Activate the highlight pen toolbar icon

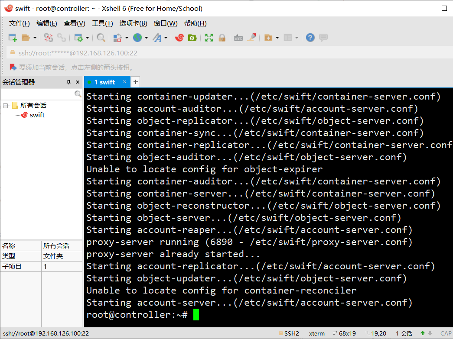pyautogui.click(x=252, y=38)
